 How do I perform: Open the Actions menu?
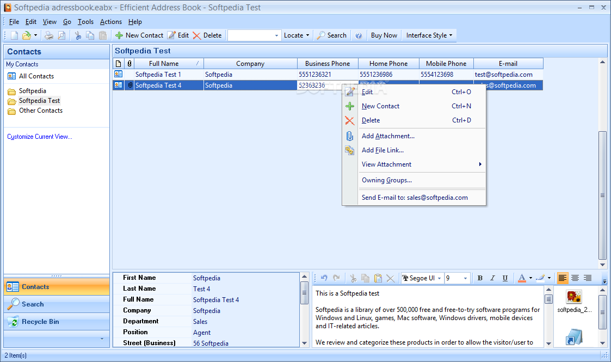coord(110,22)
